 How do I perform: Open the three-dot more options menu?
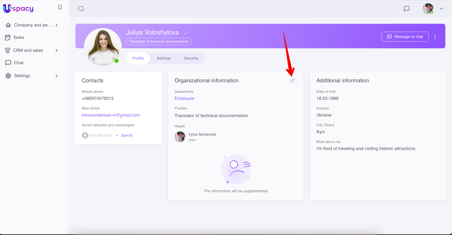click(435, 37)
